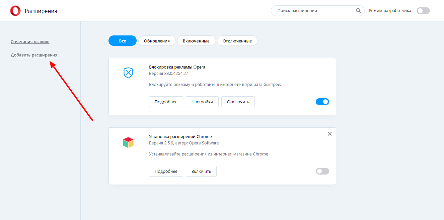Click the Отключить button

click(x=238, y=102)
